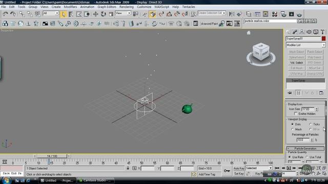Click the Rectangular Selection Region icon
328x184 pixels.
[79, 14]
